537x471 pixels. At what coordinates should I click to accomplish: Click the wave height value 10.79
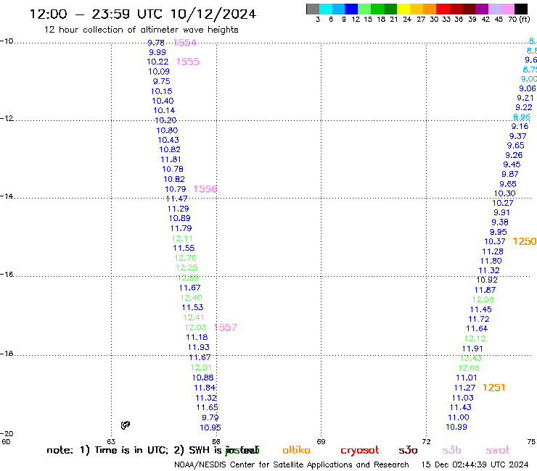[176, 189]
